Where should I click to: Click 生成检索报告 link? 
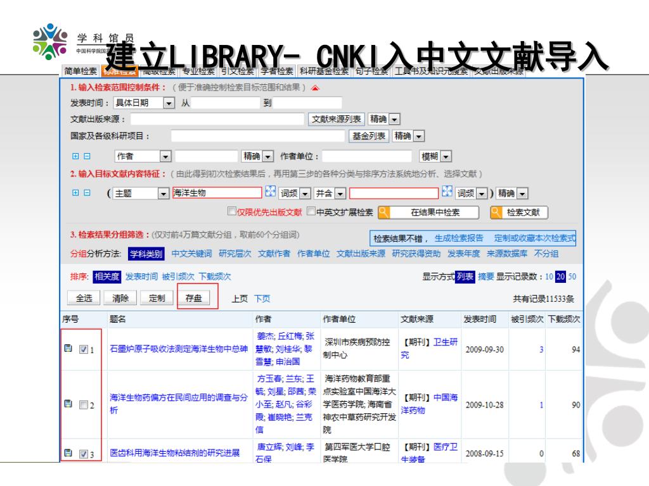click(x=459, y=238)
